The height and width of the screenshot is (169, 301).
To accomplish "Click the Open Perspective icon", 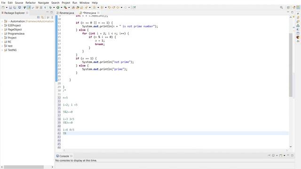I will pyautogui.click(x=288, y=8).
